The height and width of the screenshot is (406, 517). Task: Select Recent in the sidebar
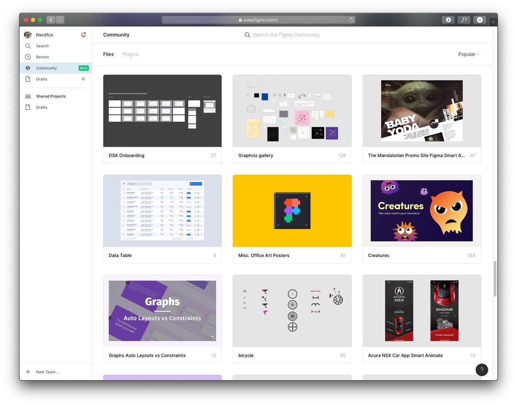coord(56,57)
